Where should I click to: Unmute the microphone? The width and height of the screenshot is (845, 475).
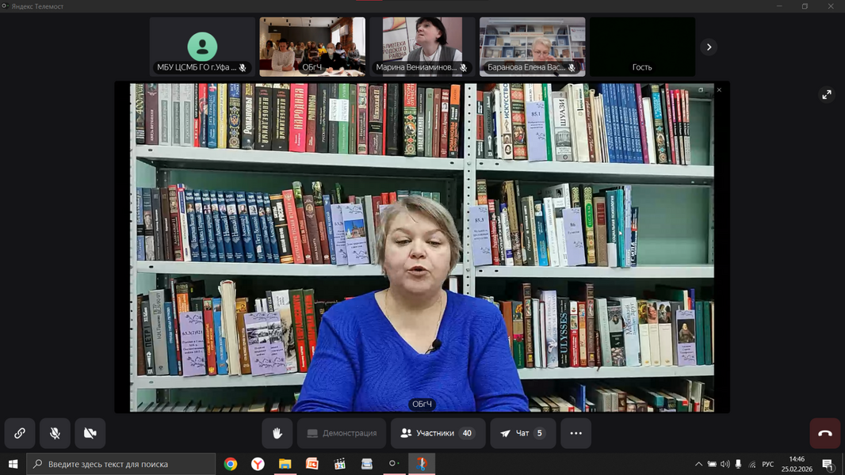click(x=55, y=433)
